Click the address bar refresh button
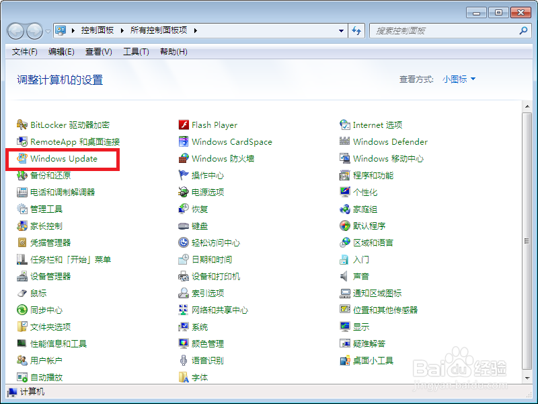 pos(356,30)
